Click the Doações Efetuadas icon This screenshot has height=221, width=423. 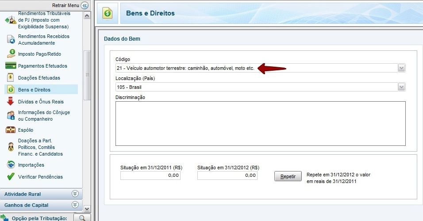click(11, 78)
